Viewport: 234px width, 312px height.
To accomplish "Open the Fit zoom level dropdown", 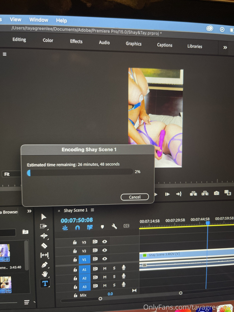I will point(11,174).
